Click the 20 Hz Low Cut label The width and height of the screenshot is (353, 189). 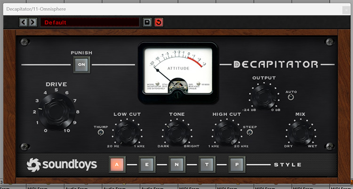point(113,146)
